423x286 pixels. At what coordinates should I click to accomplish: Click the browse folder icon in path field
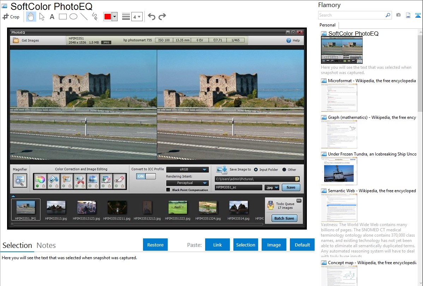pyautogui.click(x=297, y=179)
